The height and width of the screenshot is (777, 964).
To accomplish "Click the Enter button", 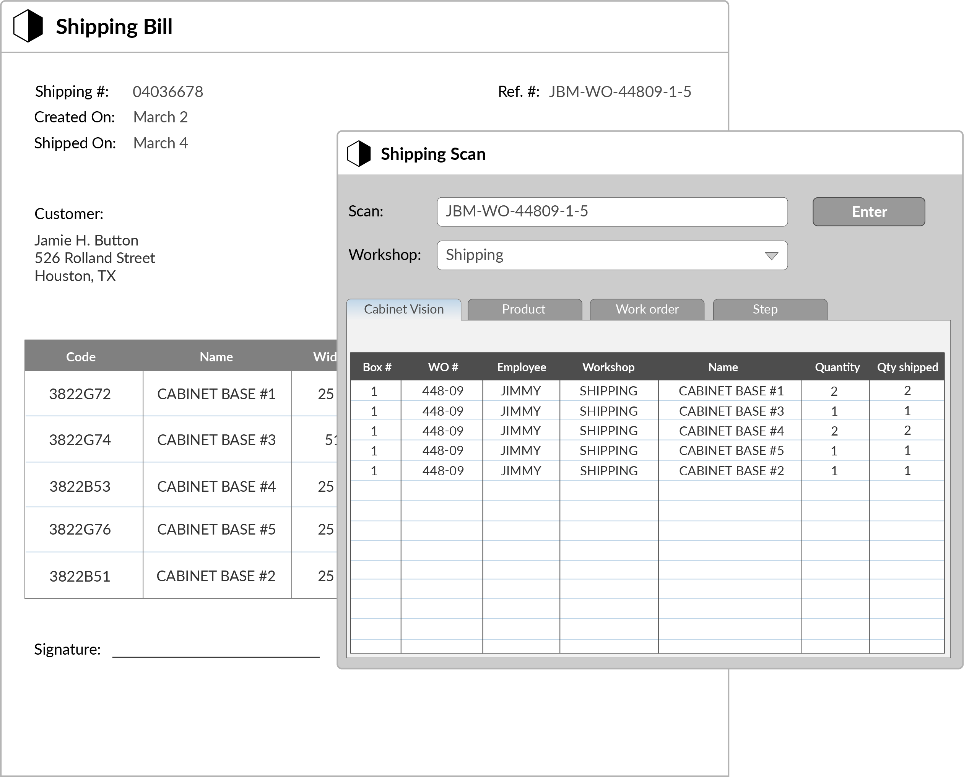I will pyautogui.click(x=869, y=212).
